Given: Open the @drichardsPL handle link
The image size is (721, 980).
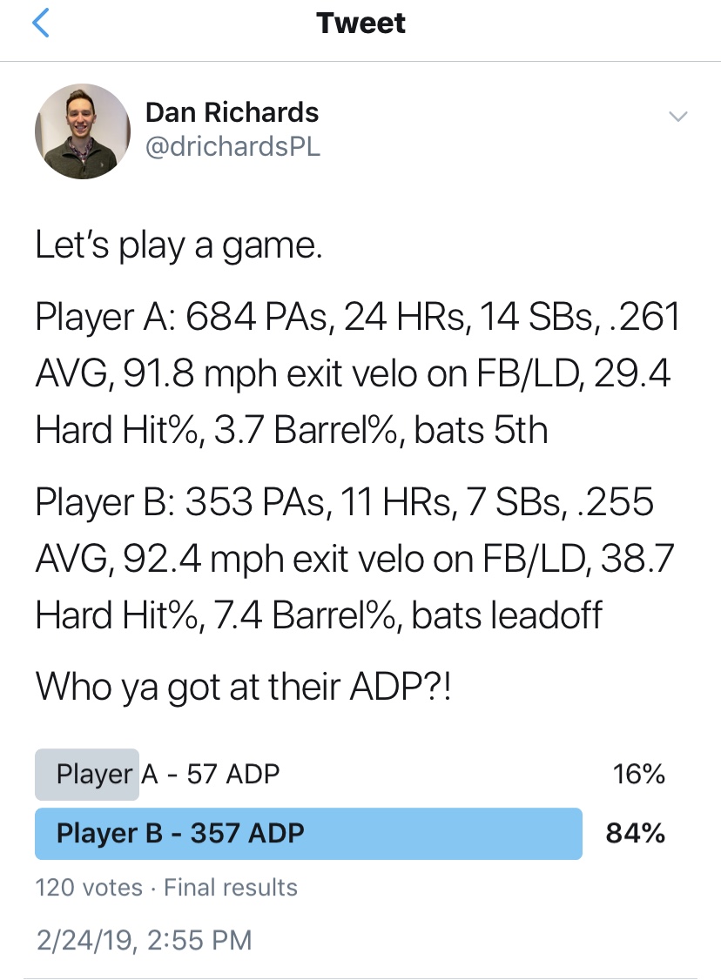Looking at the screenshot, I should (232, 146).
